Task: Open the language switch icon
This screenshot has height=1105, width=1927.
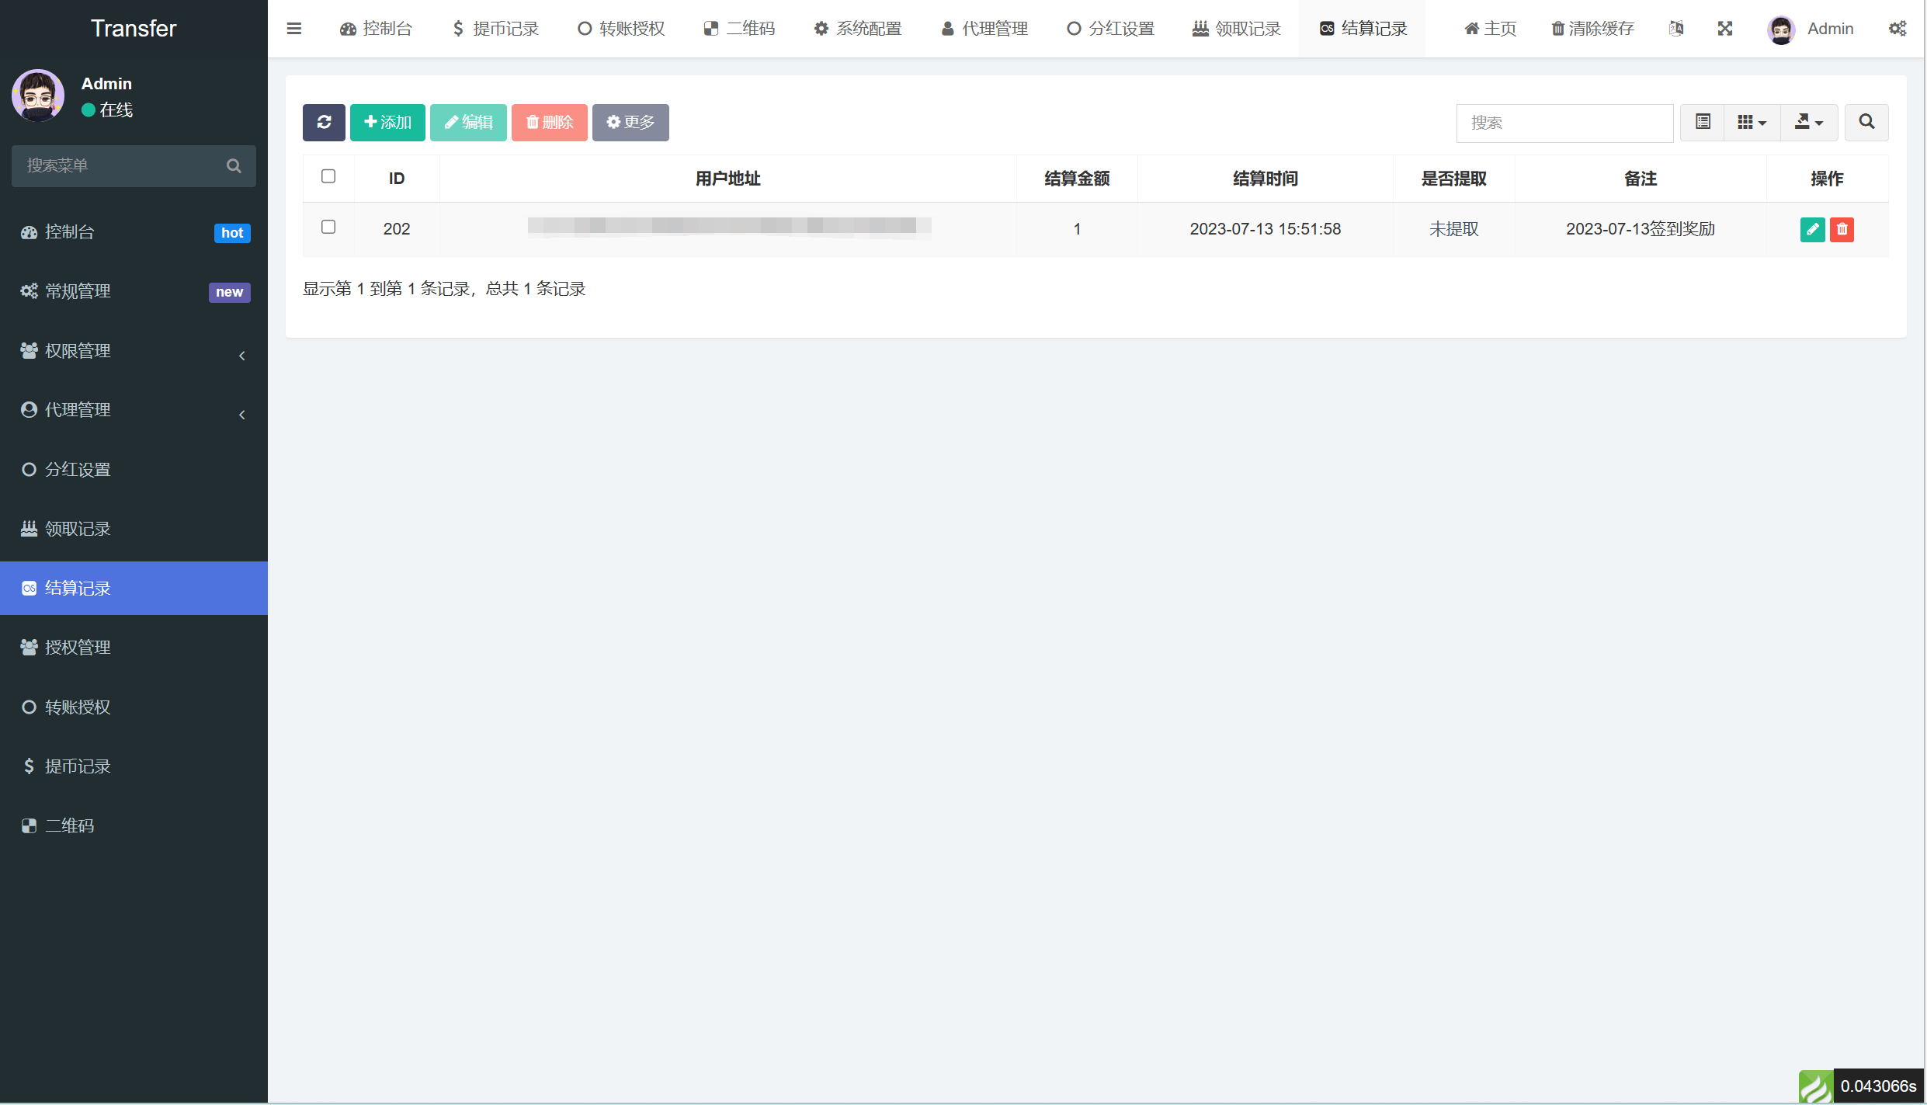Action: (1676, 29)
